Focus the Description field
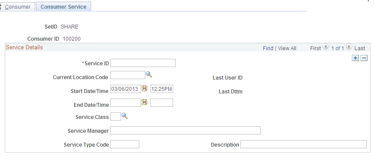The image size is (374, 160). pyautogui.click(x=303, y=144)
